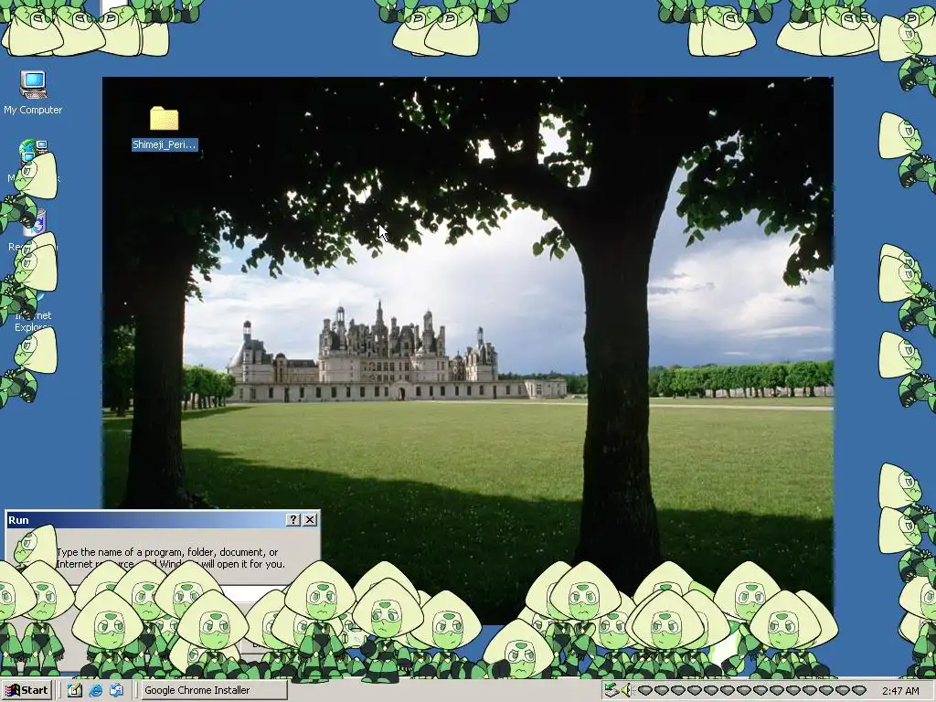Select the Recycle Bin desktop icon
This screenshot has height=702, width=936.
tap(37, 222)
